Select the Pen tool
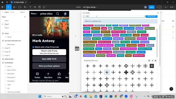This screenshot has height=99, width=176. [x=25, y=7]
